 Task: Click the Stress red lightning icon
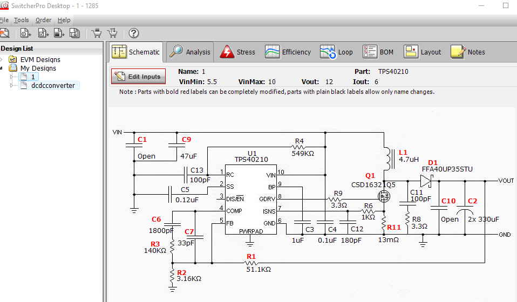[x=227, y=52]
